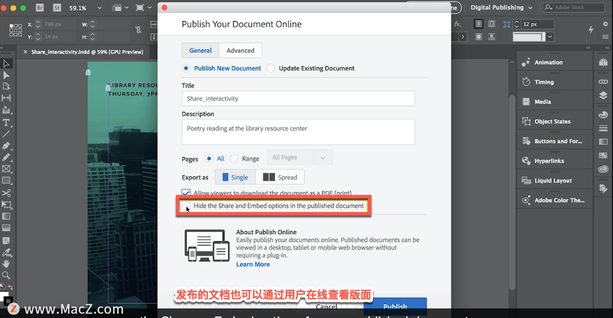Click the Adobe Stock search field
Viewport: 613px width, 318px height.
tap(574, 7)
